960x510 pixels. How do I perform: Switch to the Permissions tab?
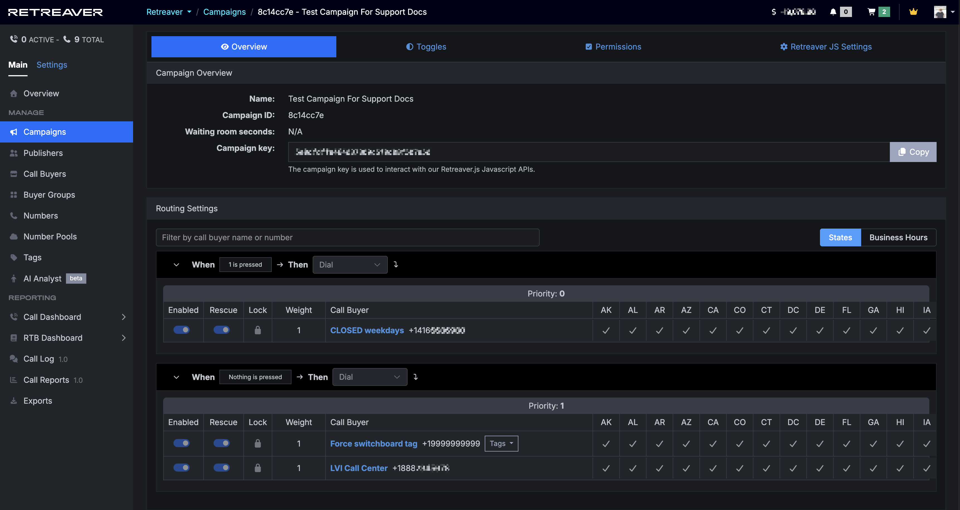[613, 46]
